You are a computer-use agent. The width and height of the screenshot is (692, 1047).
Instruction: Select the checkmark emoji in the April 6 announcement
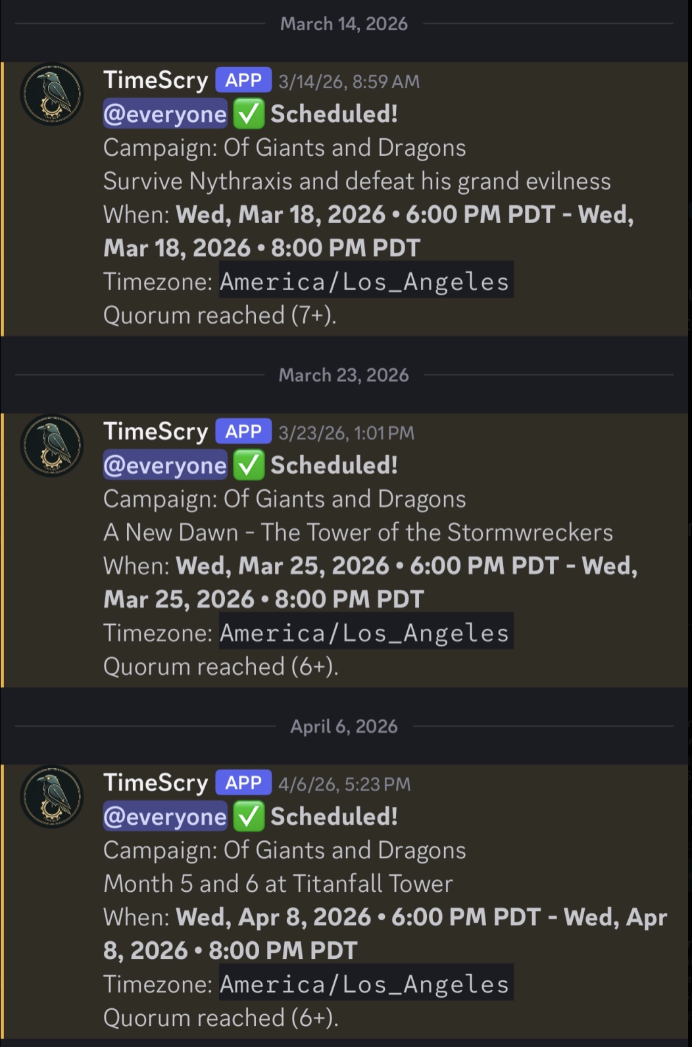click(249, 816)
